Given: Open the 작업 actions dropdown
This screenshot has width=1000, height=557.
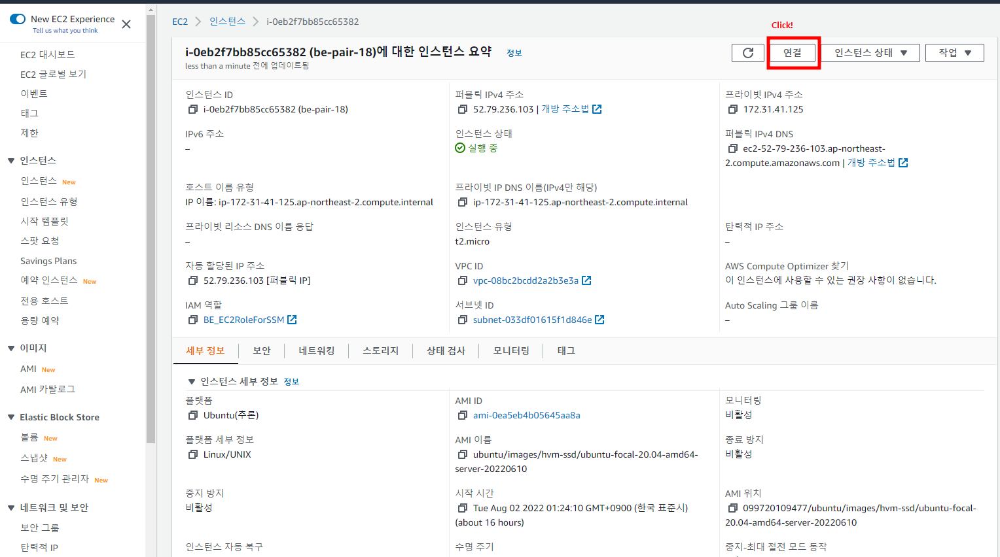Looking at the screenshot, I should point(955,53).
